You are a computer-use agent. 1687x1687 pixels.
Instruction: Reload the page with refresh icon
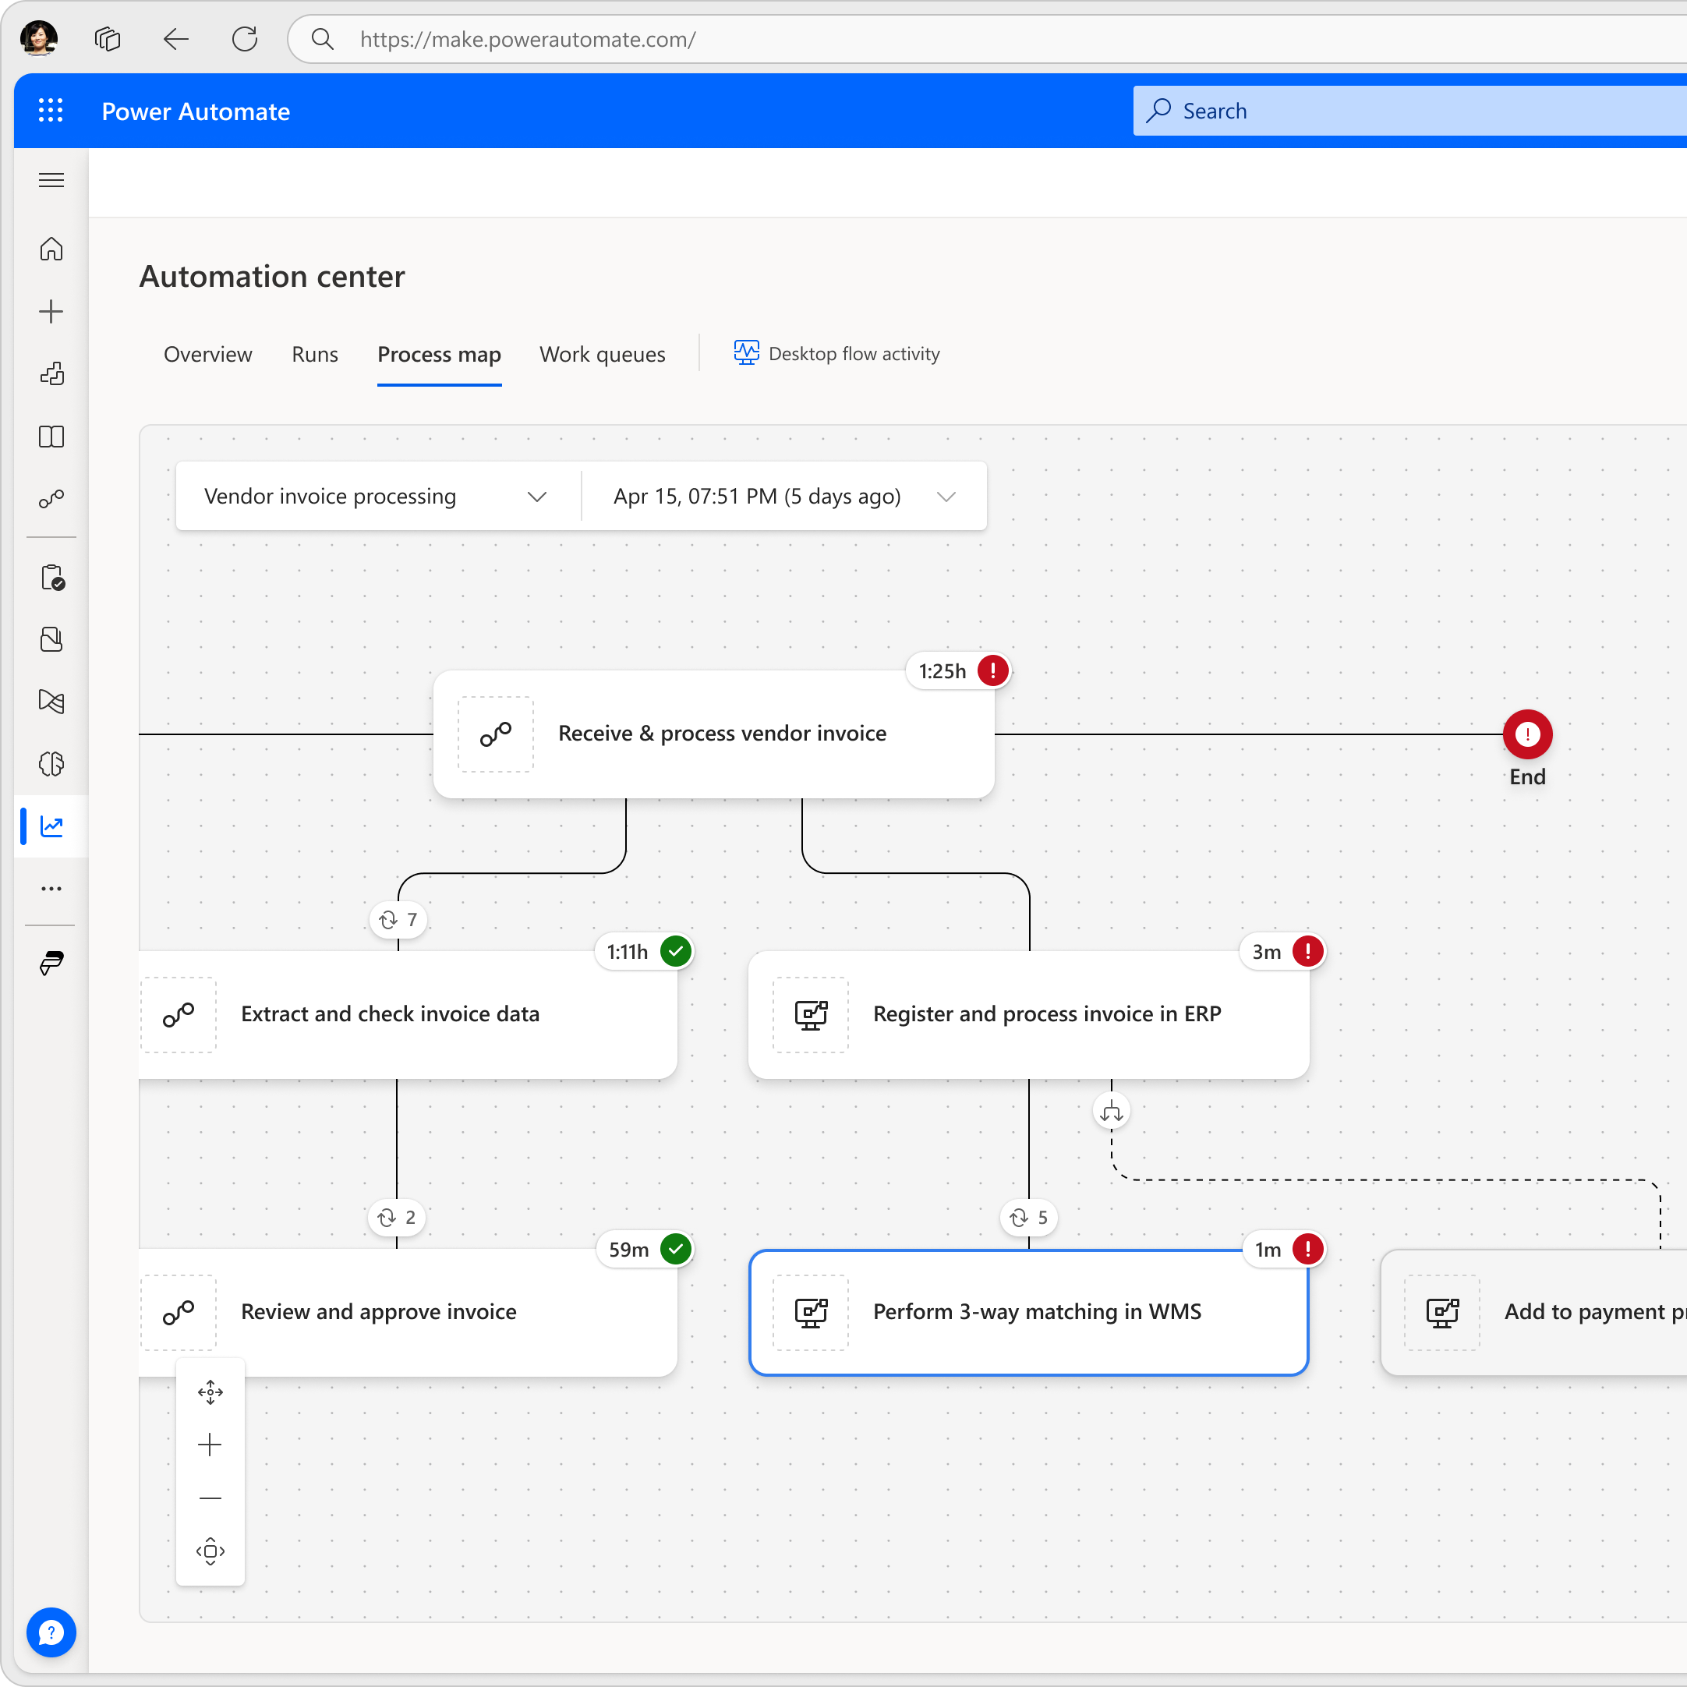[x=245, y=39]
